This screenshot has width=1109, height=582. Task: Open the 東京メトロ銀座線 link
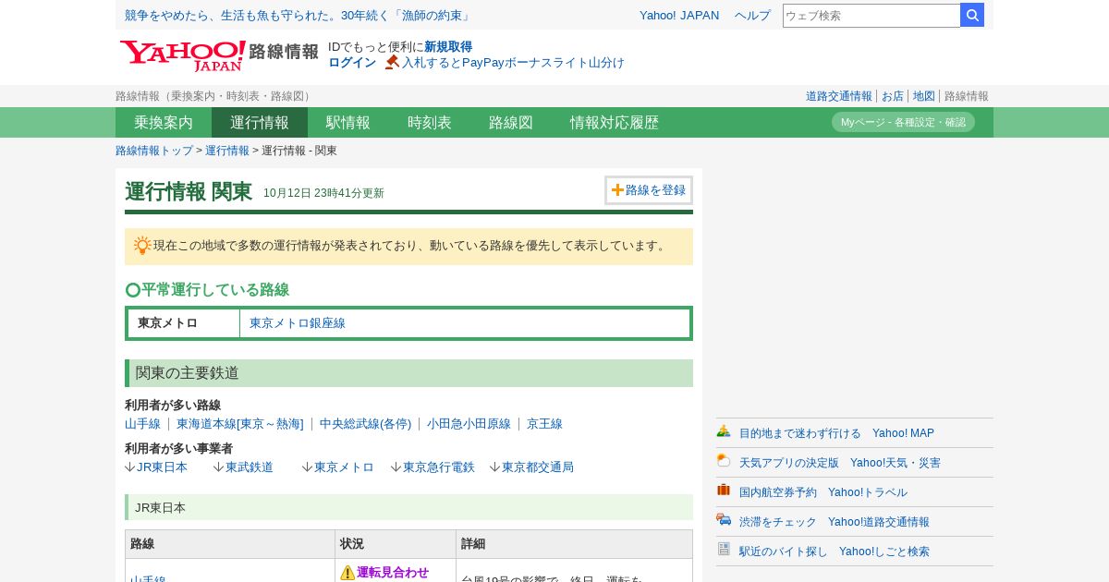tap(298, 323)
